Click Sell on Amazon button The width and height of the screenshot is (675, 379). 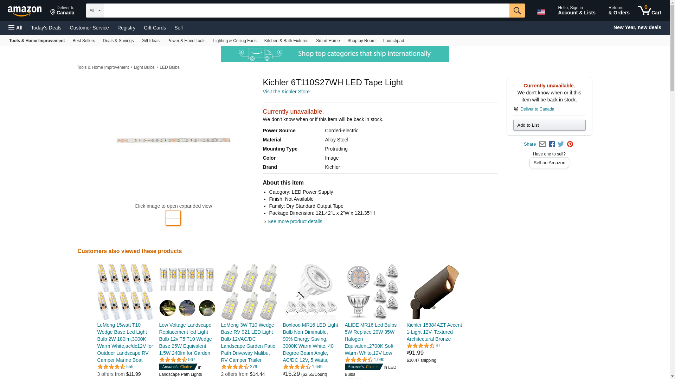(549, 163)
